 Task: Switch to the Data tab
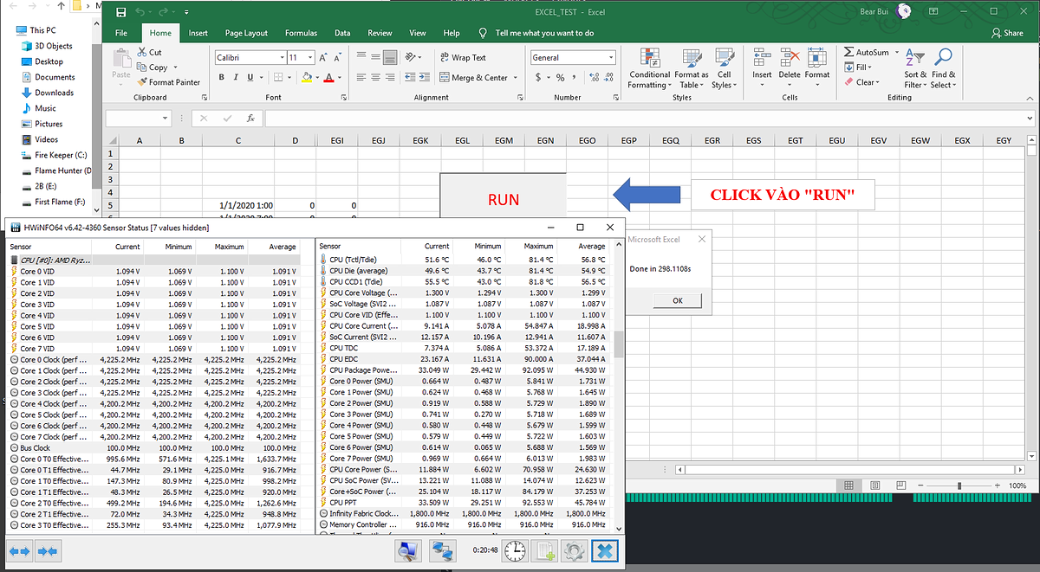click(342, 33)
